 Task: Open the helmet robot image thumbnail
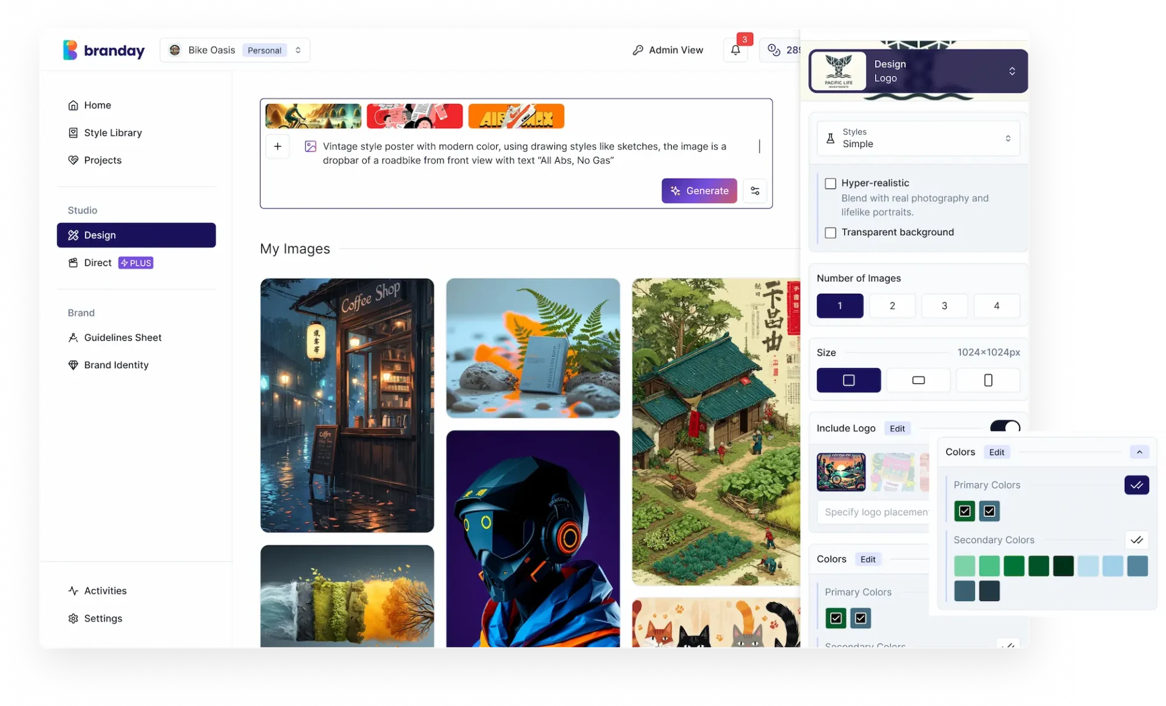533,539
